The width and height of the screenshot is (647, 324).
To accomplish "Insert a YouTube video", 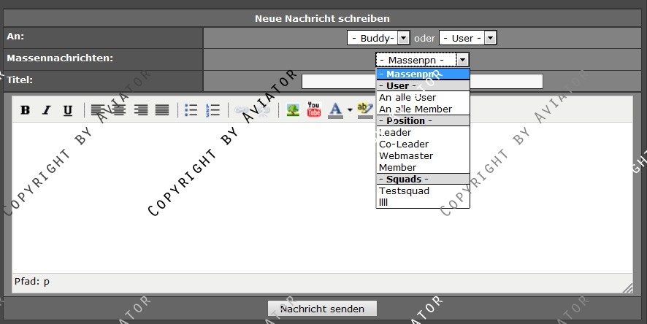I will (314, 110).
